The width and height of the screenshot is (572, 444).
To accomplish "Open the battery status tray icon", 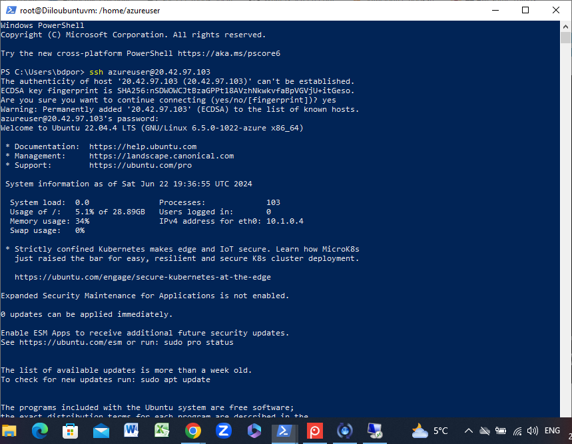I will click(501, 431).
